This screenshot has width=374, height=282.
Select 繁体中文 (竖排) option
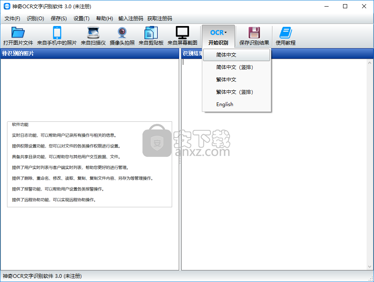pyautogui.click(x=237, y=92)
